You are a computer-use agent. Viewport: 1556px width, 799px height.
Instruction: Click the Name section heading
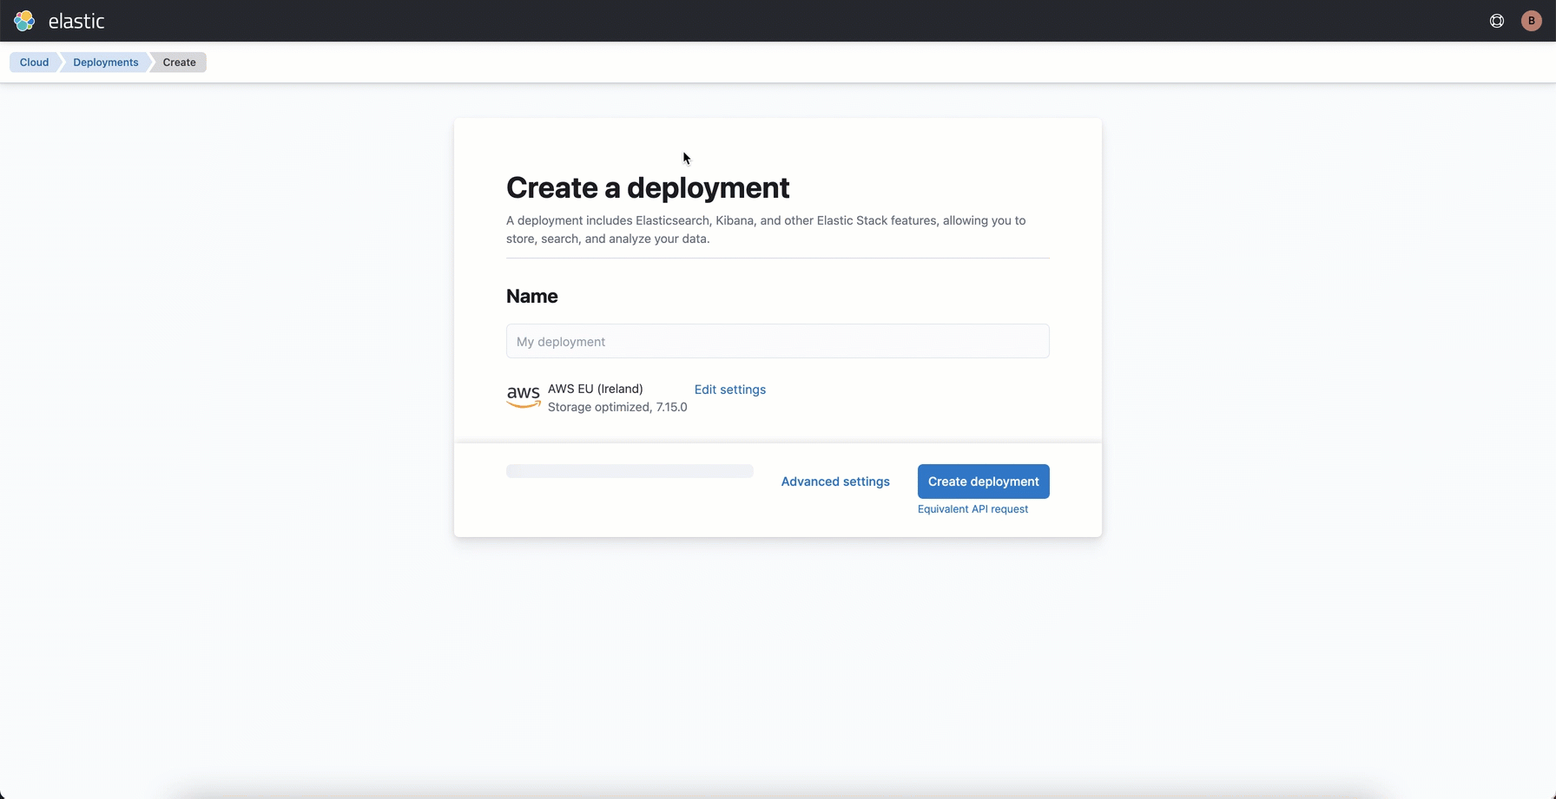pos(532,296)
